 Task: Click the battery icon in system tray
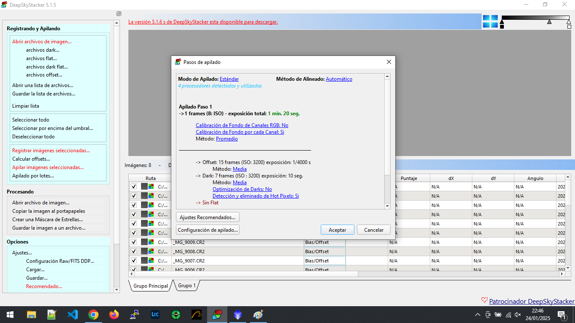498,315
